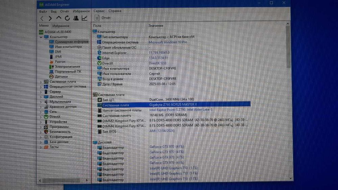Click tree panel horizontal scrollbar right arrow
Viewport: 338px width, 190px height.
point(87,180)
